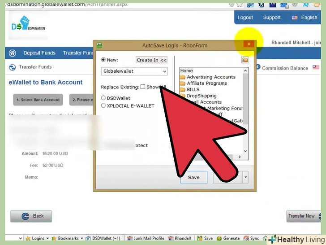326x245 pixels.
Task: Click step 1 Select Bank Account
Action: (38, 100)
